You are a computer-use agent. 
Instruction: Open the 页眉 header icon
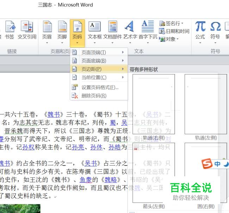[47, 26]
